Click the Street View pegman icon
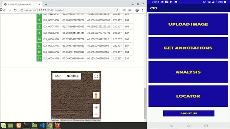 coord(96,95)
